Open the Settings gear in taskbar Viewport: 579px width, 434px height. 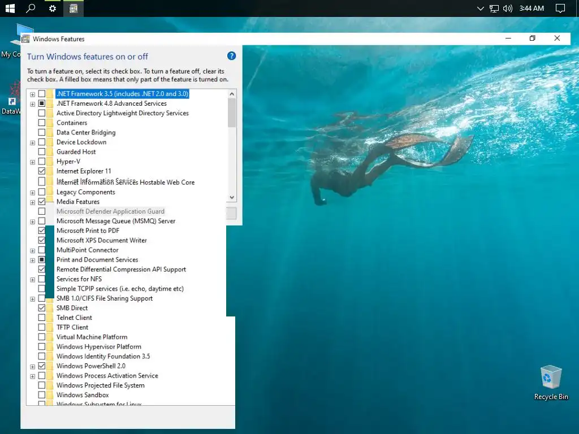click(53, 8)
